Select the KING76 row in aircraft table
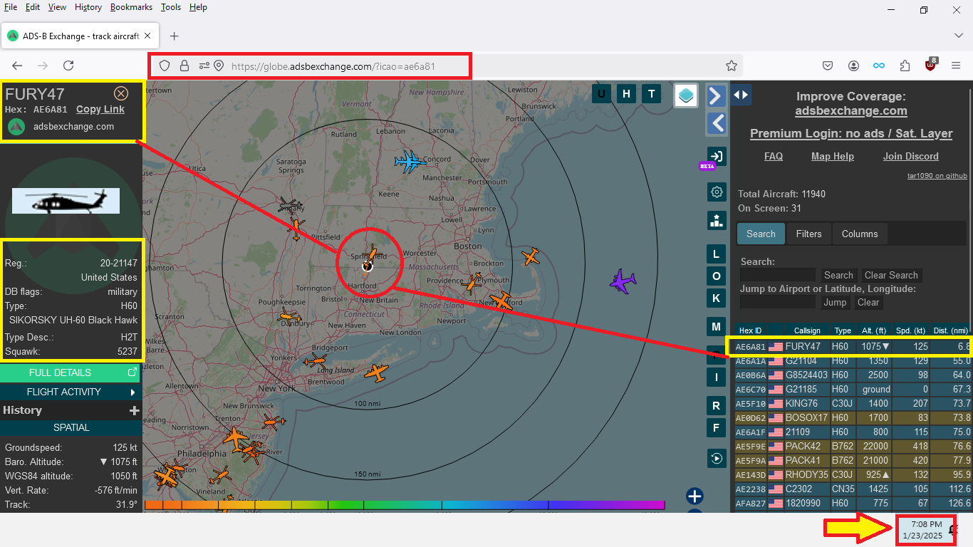Screen dimensions: 973x547 [853, 404]
